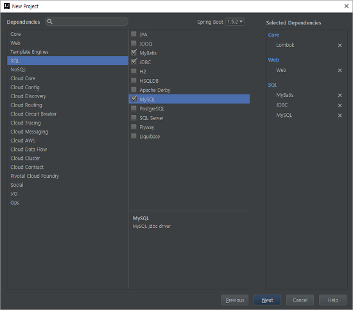Select the Cloud Core category
Viewport: 353px width, 310px height.
67,78
